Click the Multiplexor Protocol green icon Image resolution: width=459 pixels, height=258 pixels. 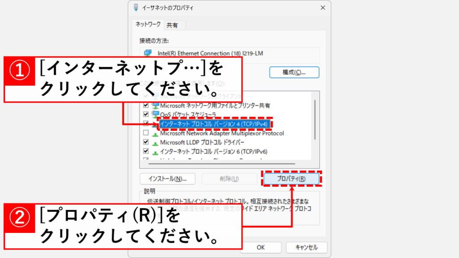[x=155, y=134]
